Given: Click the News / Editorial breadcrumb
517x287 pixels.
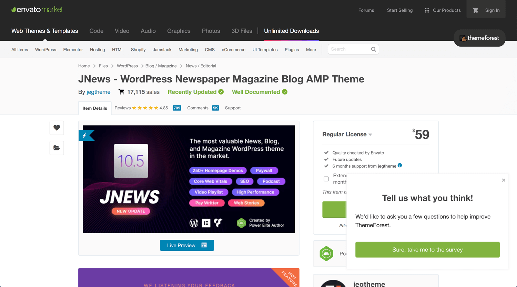Looking at the screenshot, I should (x=201, y=66).
